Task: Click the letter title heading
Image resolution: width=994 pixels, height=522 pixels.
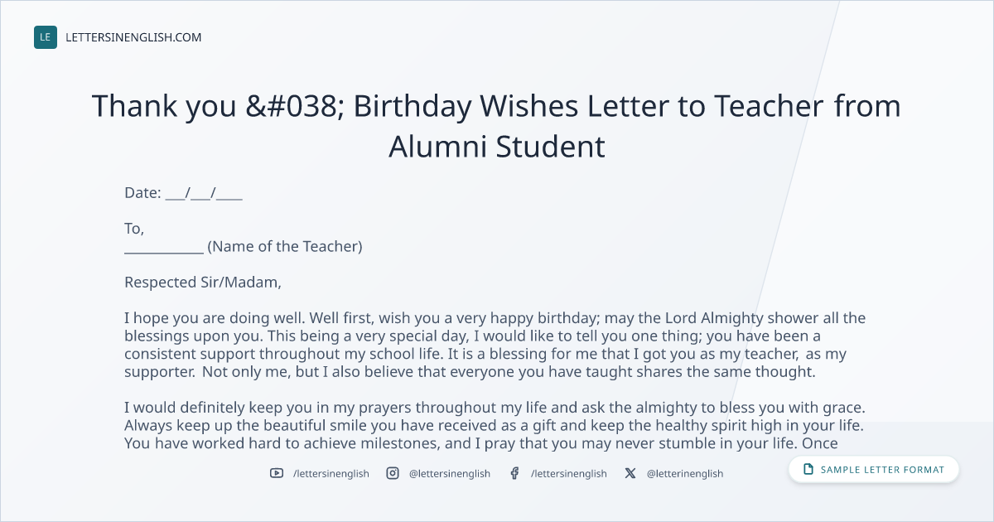Action: click(x=496, y=126)
